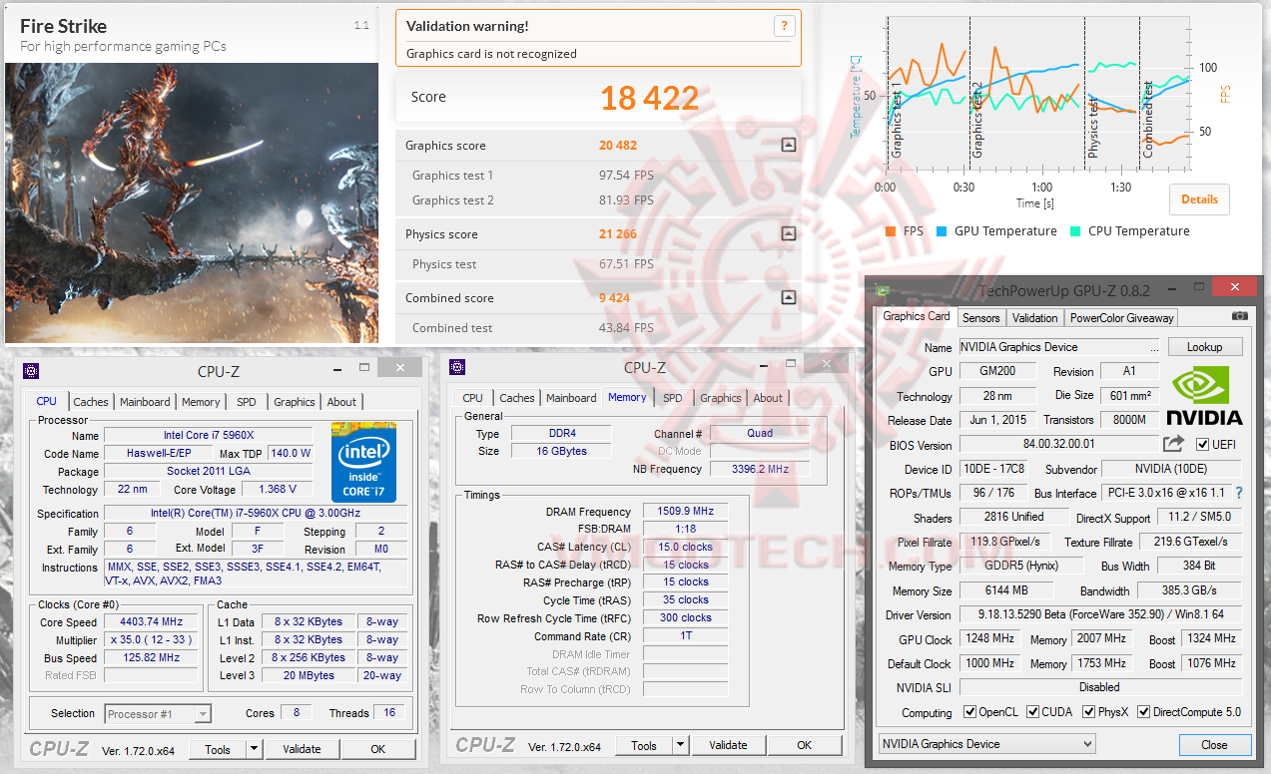Screen dimensions: 1271x774
Task: Save BIOS using the share arrow icon
Action: point(1173,444)
